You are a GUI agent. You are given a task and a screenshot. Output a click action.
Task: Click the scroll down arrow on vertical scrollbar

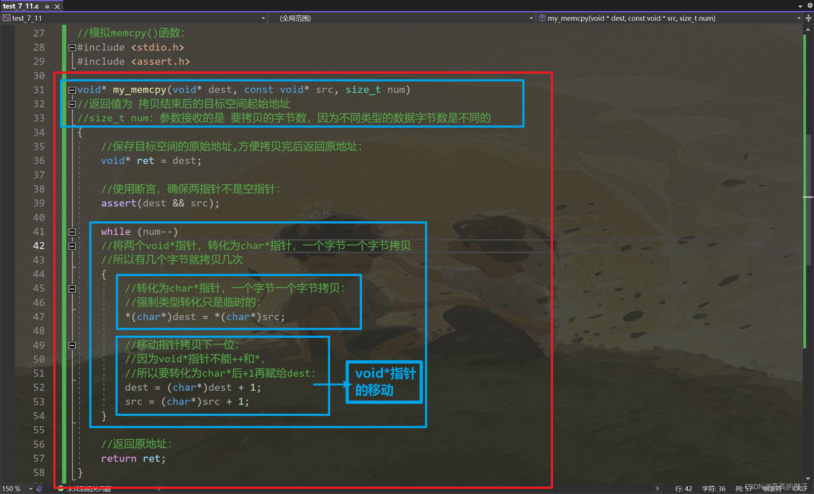[808, 479]
